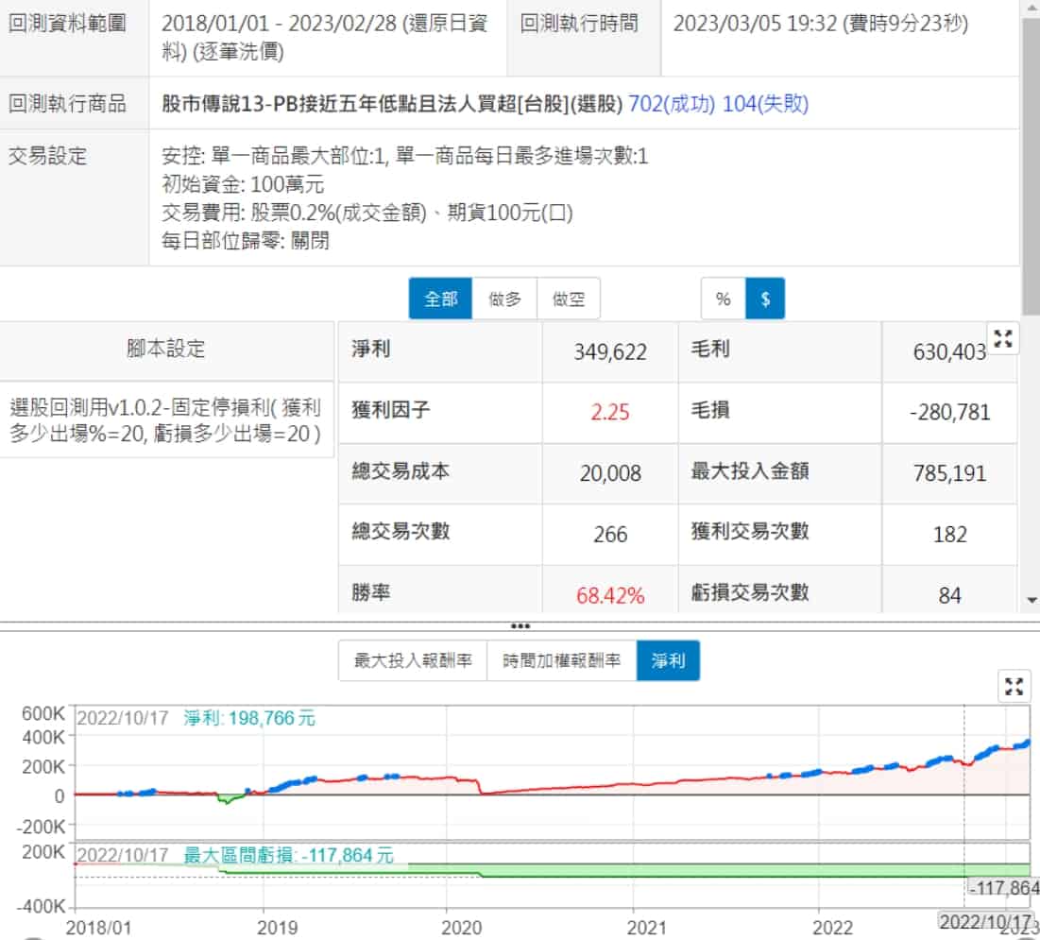Open the 最大投入報酬率 chart tab
1040x940 pixels.
tap(413, 660)
